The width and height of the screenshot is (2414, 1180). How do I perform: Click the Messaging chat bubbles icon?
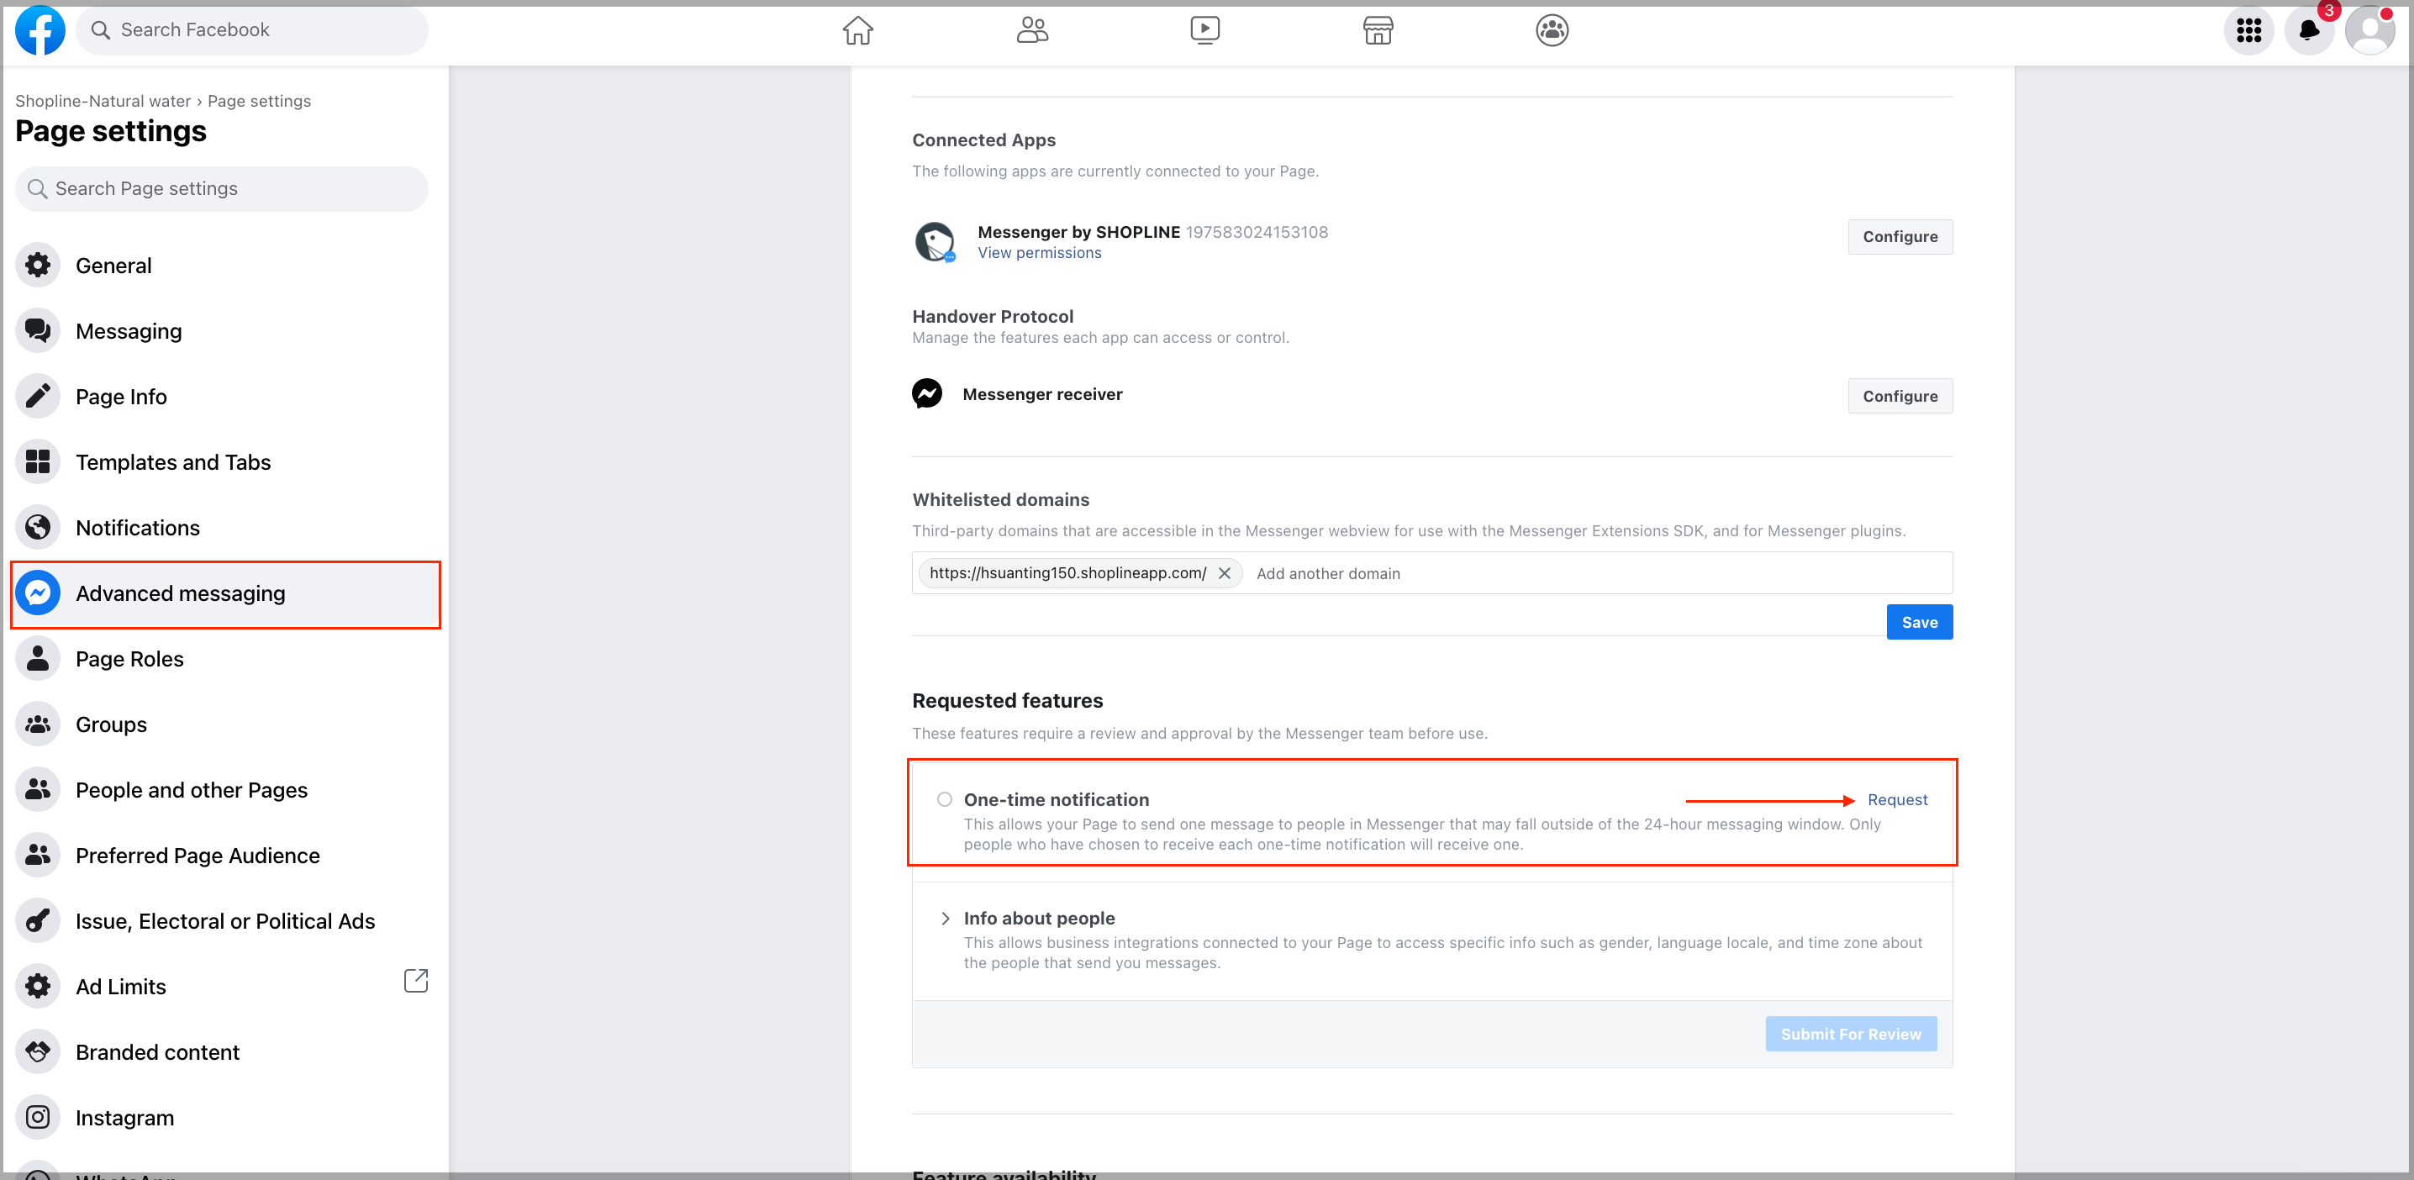pos(38,331)
